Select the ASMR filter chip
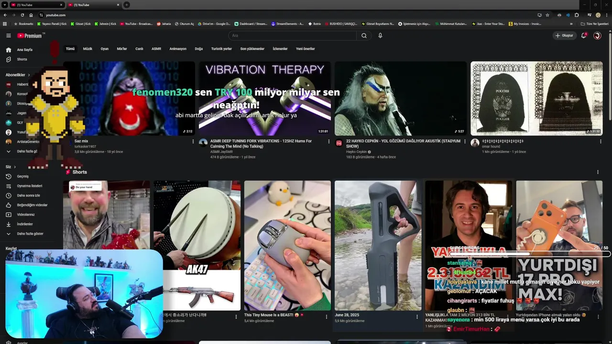Viewport: 612px width, 344px height. pos(156,49)
